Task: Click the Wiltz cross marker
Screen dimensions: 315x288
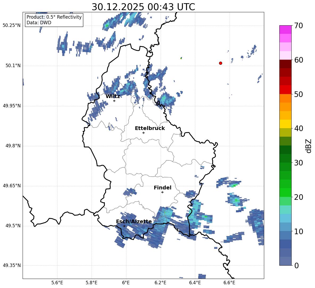Action: tap(114, 101)
